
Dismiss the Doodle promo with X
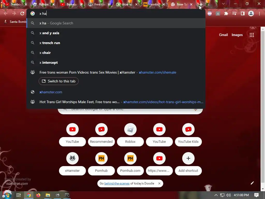(159, 183)
